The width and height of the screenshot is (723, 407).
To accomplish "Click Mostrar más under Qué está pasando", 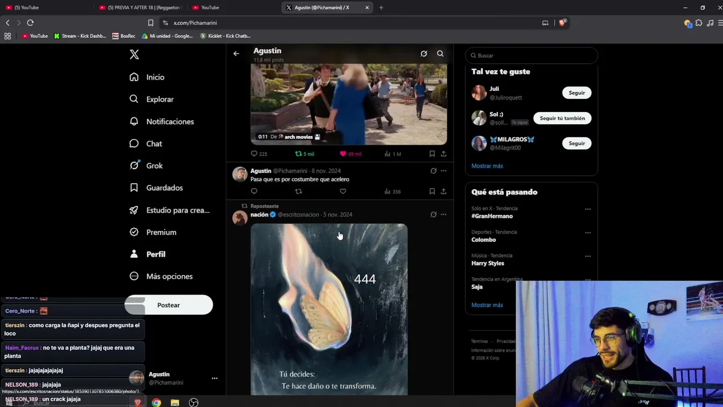I will tap(487, 305).
